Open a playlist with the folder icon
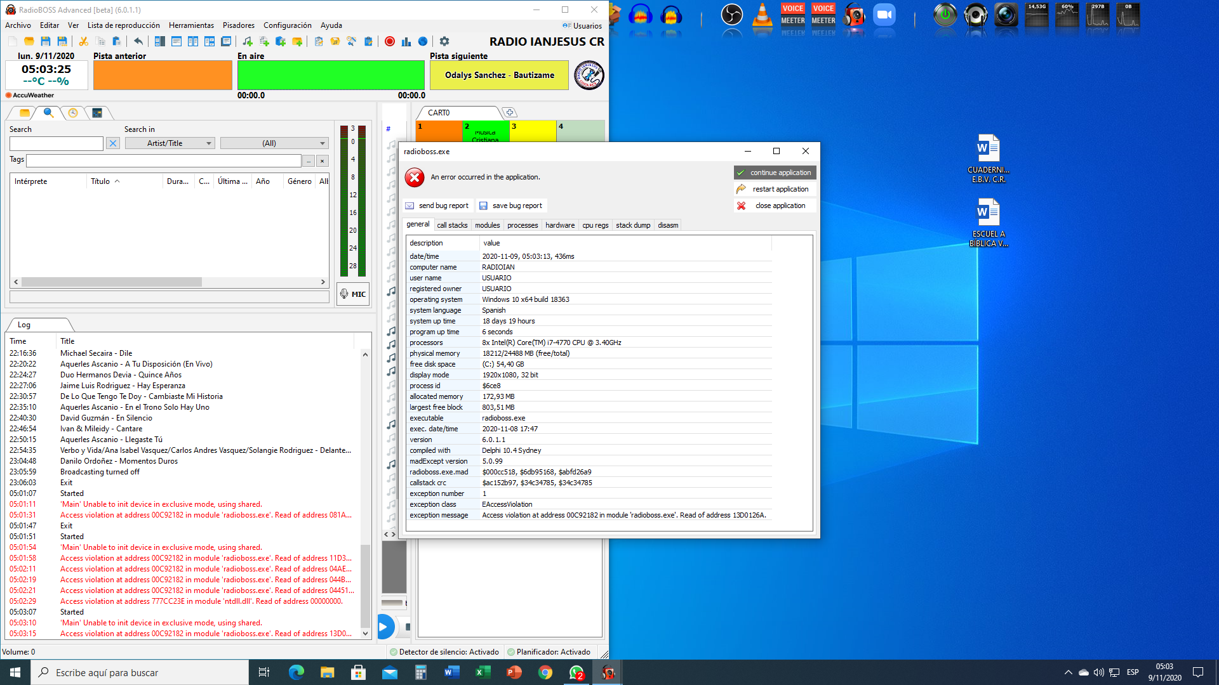This screenshot has height=685, width=1219. coord(29,41)
